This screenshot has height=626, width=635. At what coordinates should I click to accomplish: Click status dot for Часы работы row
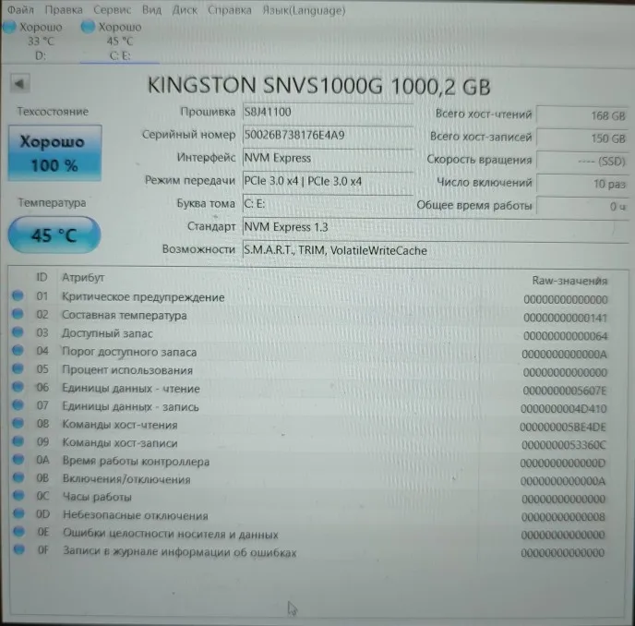point(18,495)
